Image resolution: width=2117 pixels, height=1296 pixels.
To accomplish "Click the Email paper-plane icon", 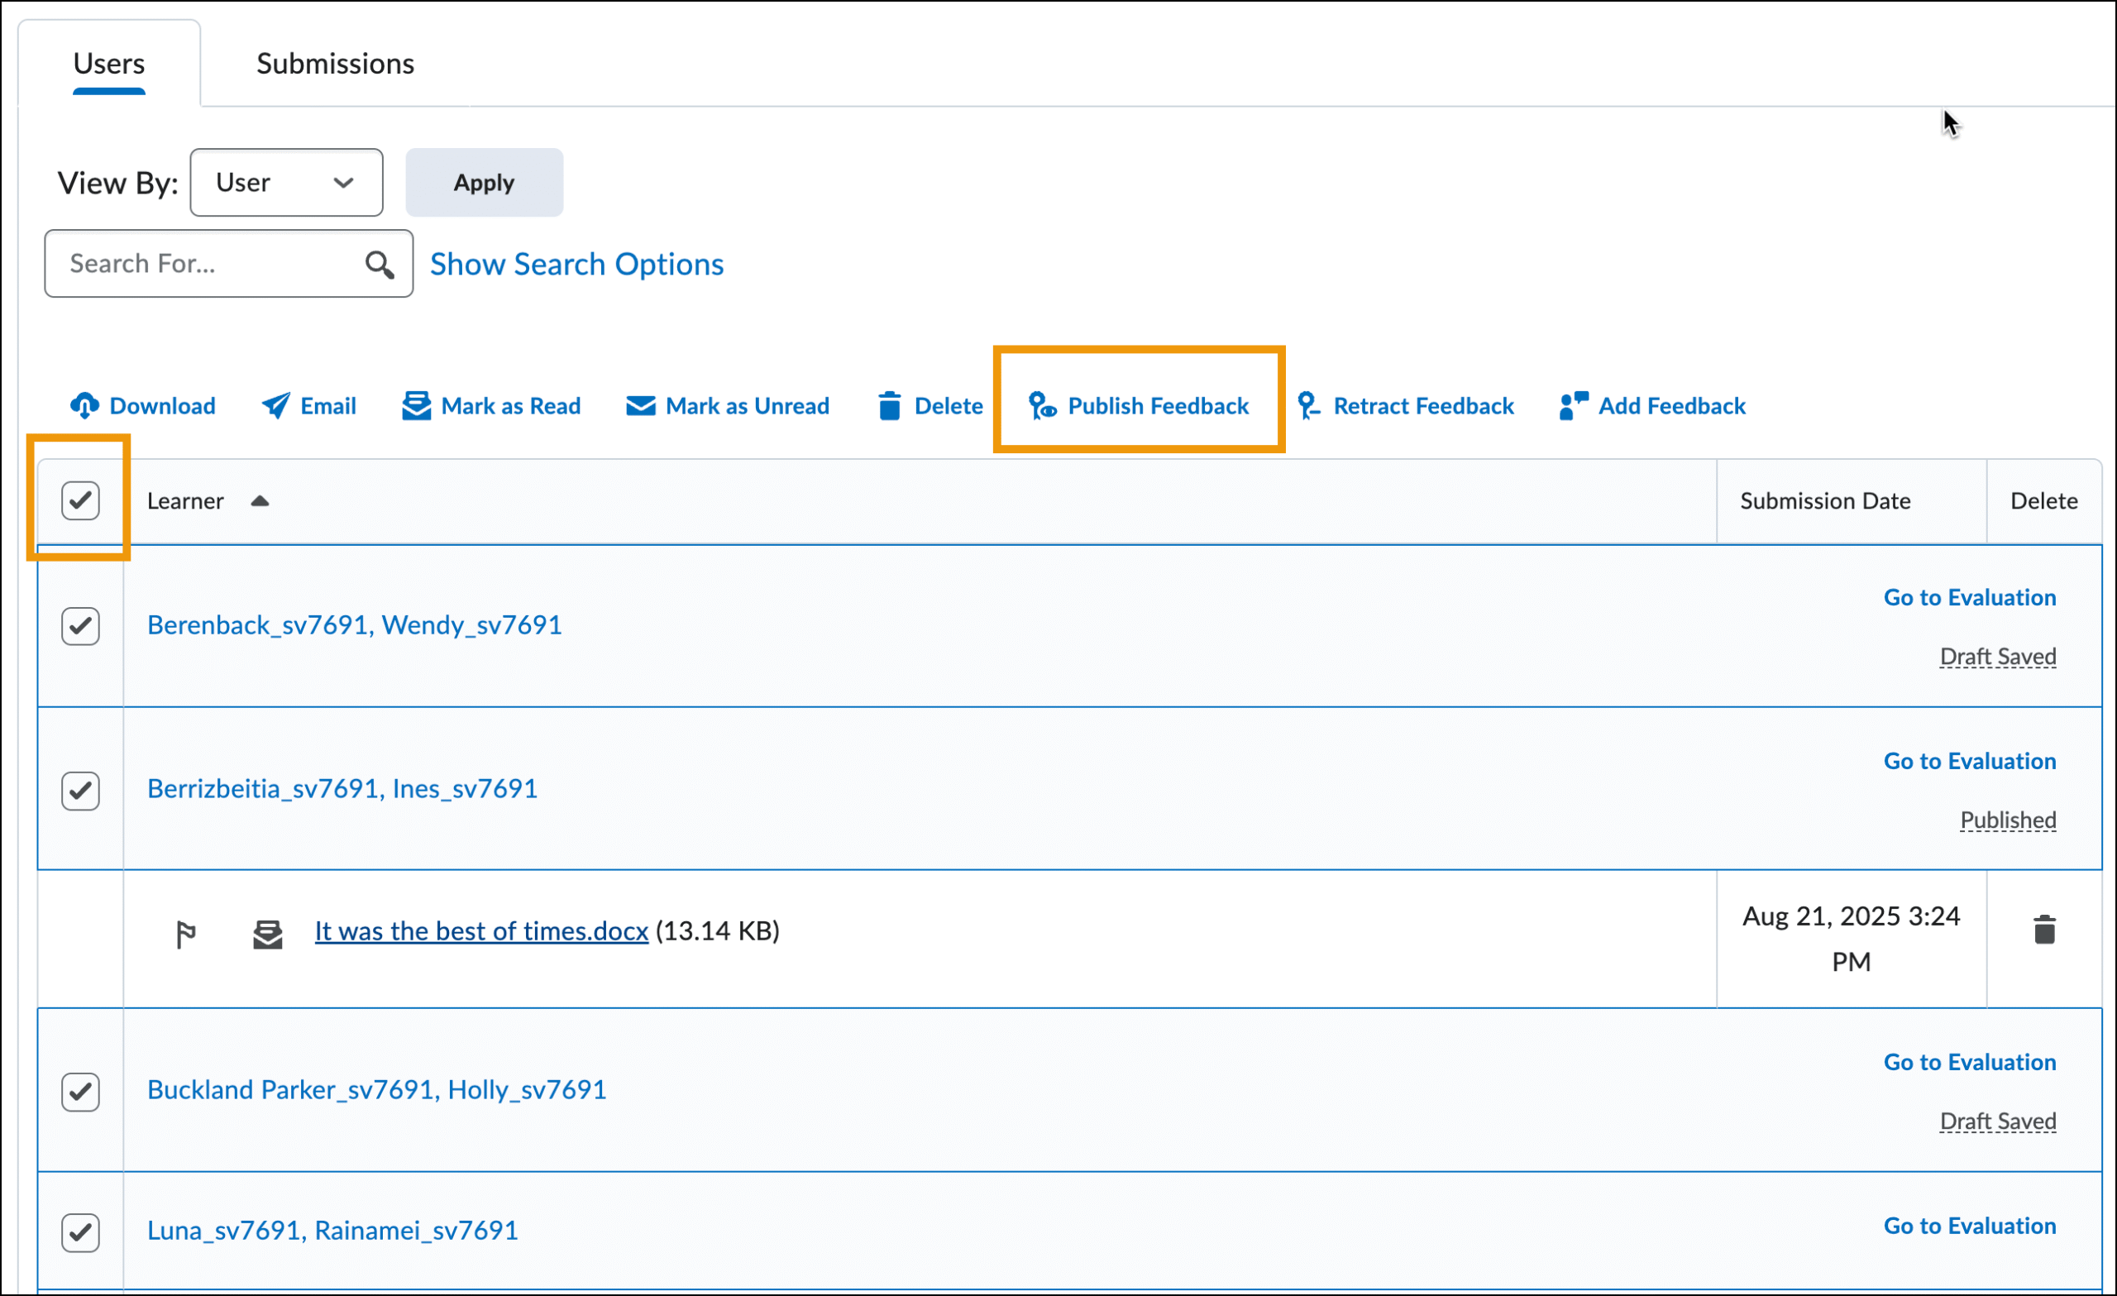I will coord(276,405).
